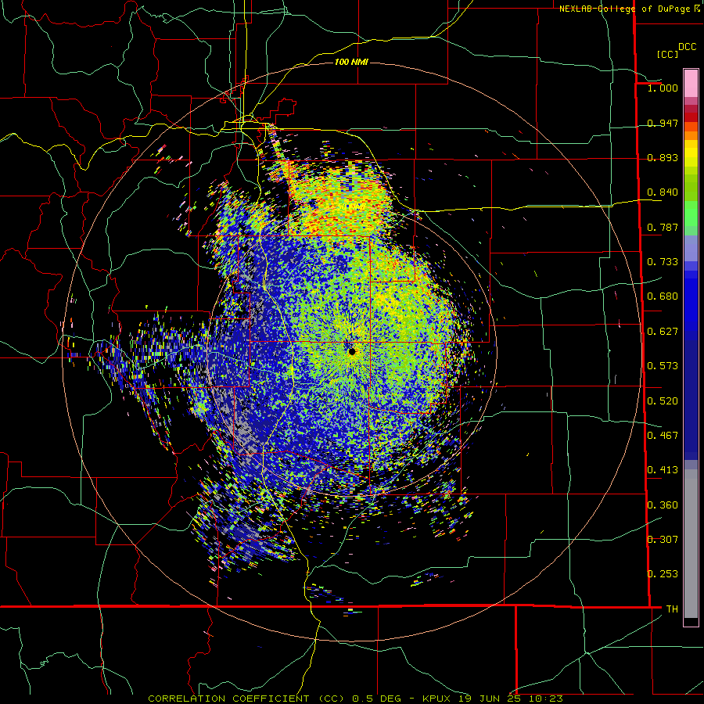Click the 0.253 legend value
Viewport: 704px width, 704px height.
[x=663, y=574]
